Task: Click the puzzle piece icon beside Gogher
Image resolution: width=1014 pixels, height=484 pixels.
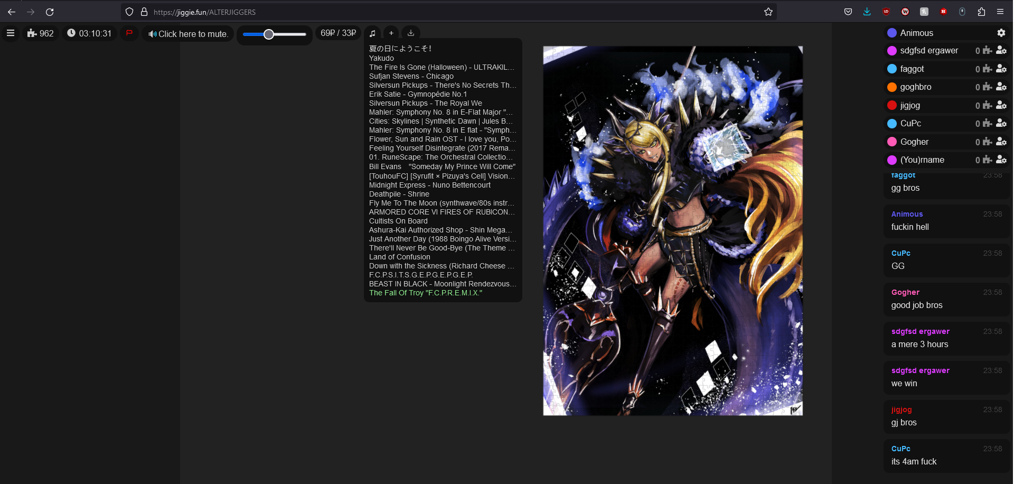Action: 988,142
